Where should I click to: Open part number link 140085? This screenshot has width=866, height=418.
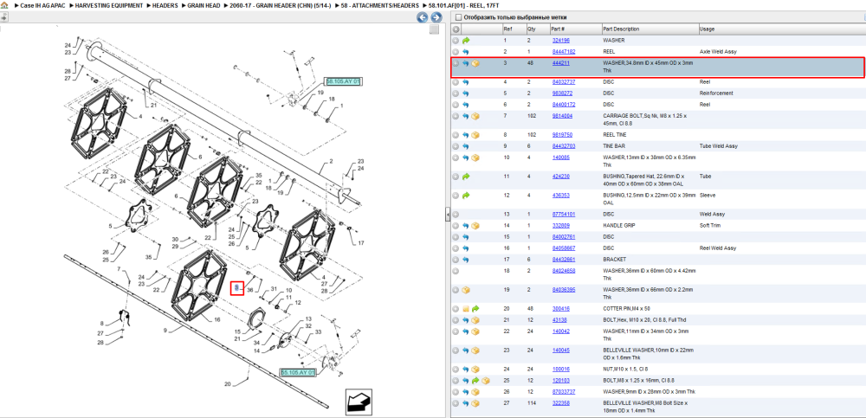560,158
